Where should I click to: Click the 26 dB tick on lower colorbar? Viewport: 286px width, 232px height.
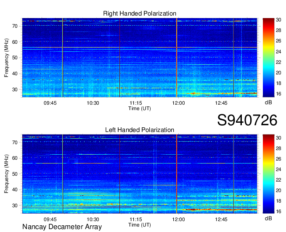(x=278, y=159)
